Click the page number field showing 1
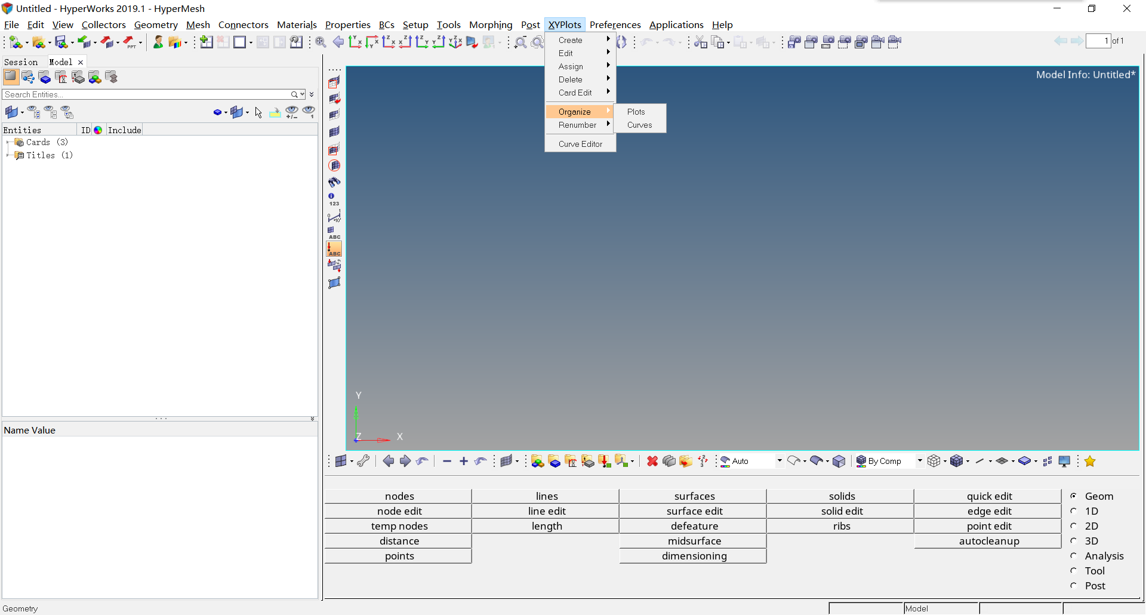The image size is (1146, 615). (x=1098, y=41)
